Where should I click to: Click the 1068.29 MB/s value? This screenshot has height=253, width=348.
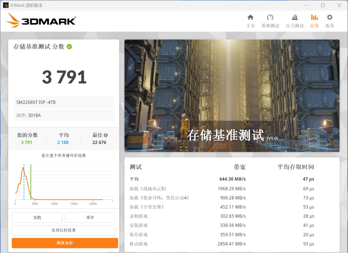[232, 189]
